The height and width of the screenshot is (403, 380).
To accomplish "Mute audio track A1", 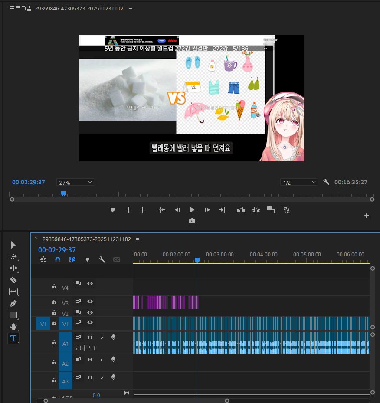I will click(90, 337).
